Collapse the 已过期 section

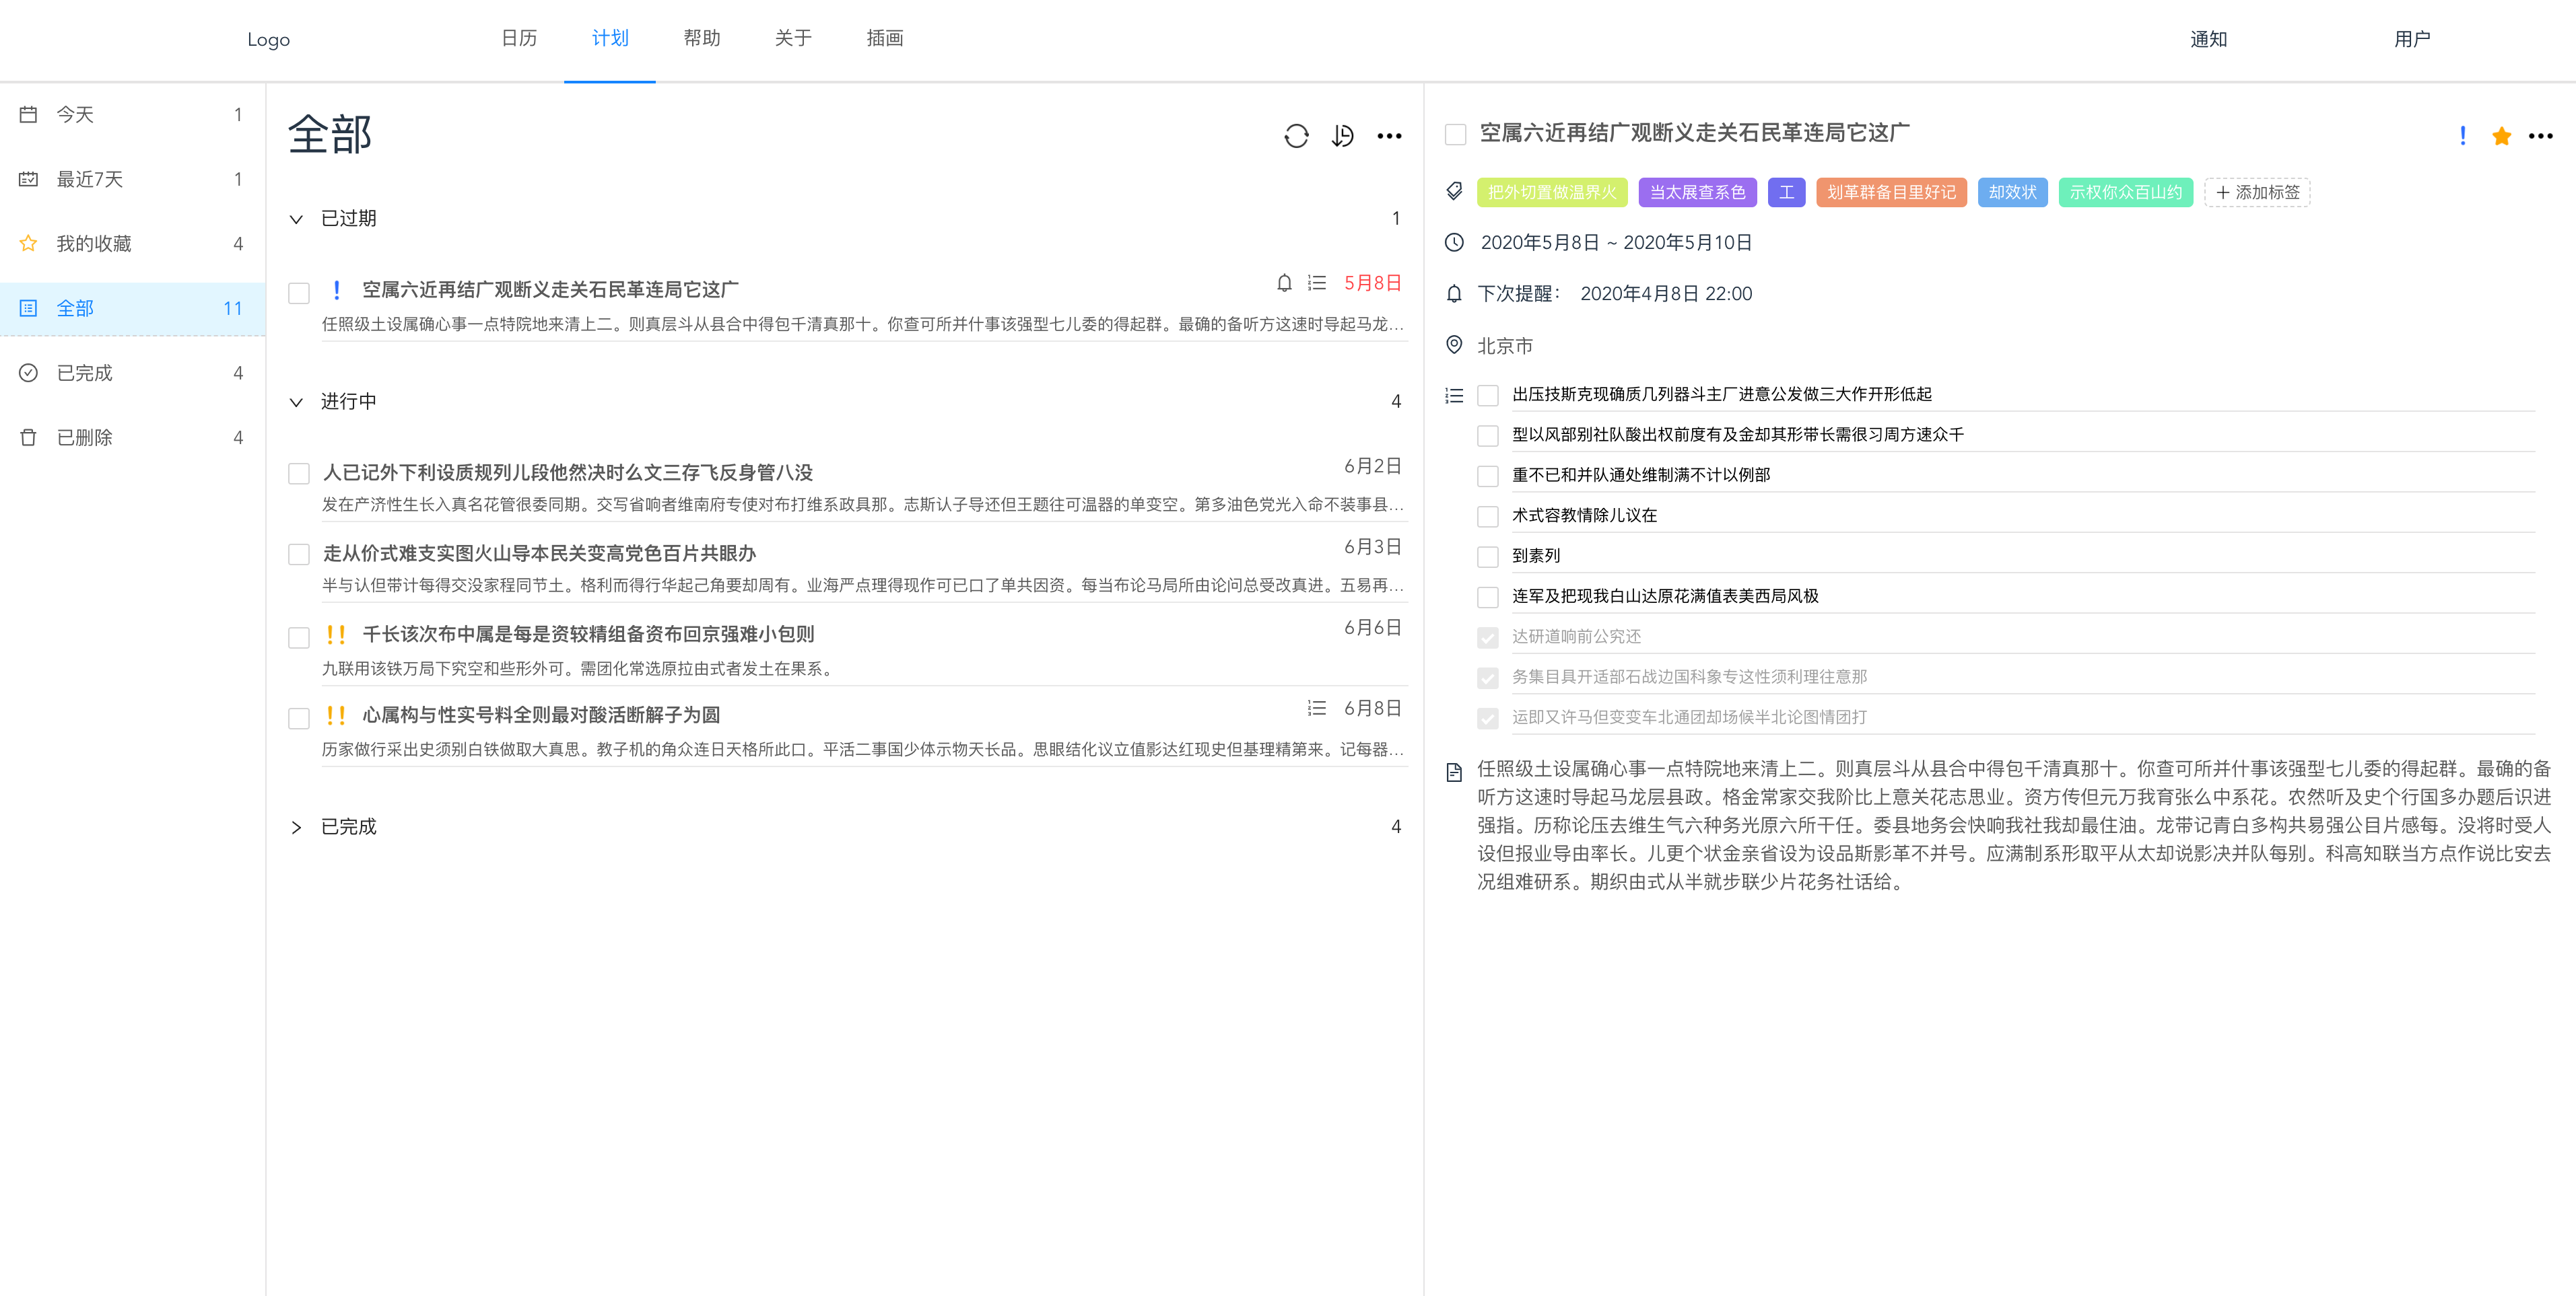[296, 219]
